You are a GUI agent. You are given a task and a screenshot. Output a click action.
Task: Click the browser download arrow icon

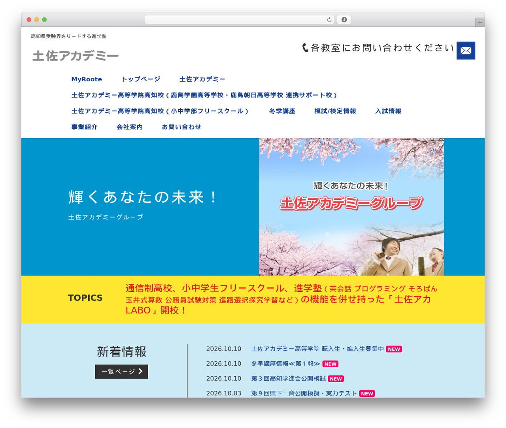click(344, 20)
